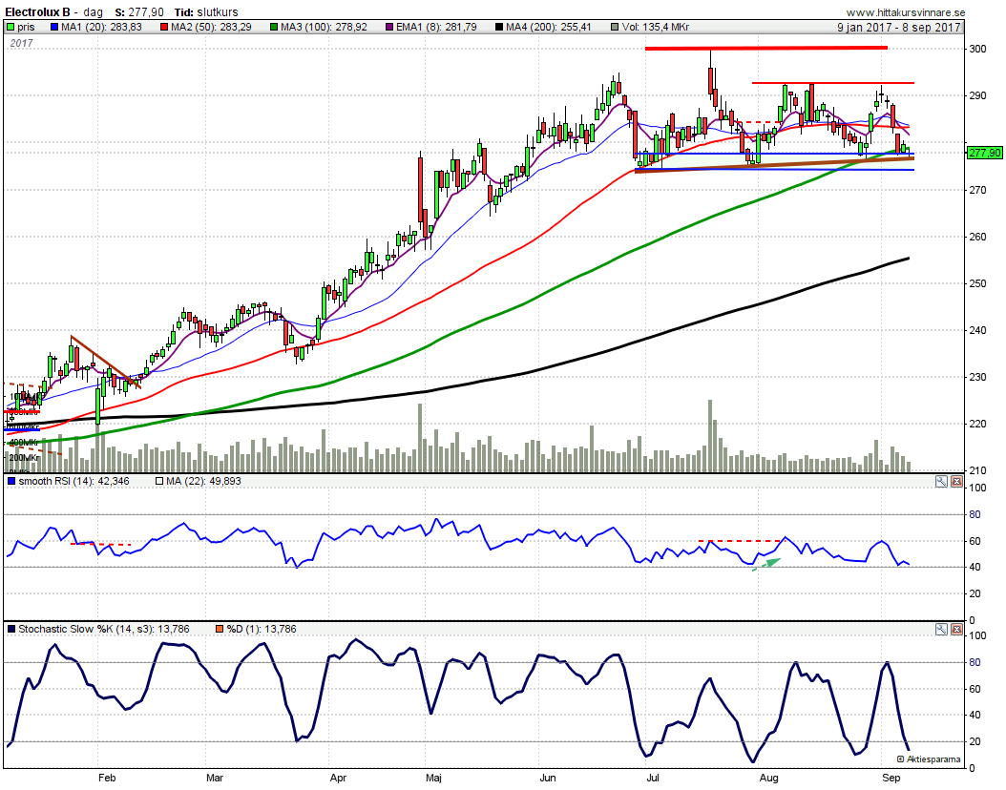Click the 230 price axis value
This screenshot has height=790, width=1006.
coord(977,377)
